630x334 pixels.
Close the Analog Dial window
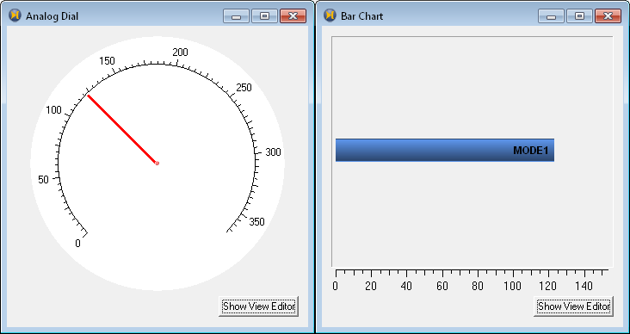pos(293,16)
